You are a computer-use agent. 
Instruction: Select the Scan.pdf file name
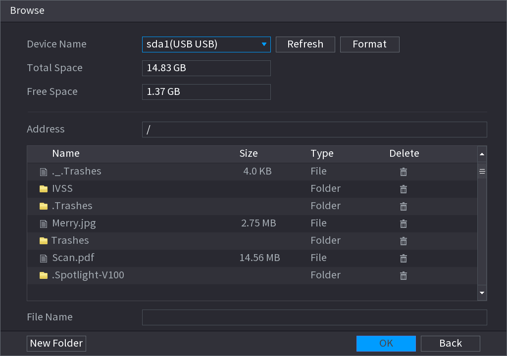[x=73, y=258]
